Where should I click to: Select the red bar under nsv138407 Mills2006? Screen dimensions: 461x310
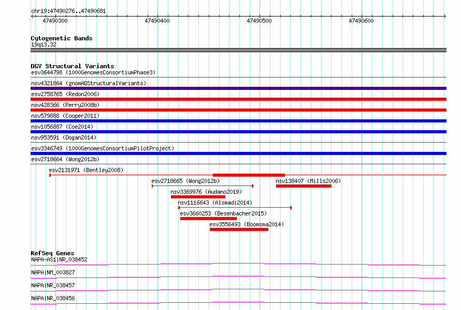point(304,186)
